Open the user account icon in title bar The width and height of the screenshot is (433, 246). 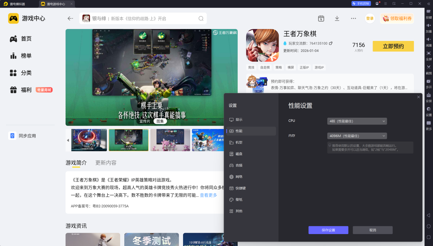pyautogui.click(x=377, y=3)
